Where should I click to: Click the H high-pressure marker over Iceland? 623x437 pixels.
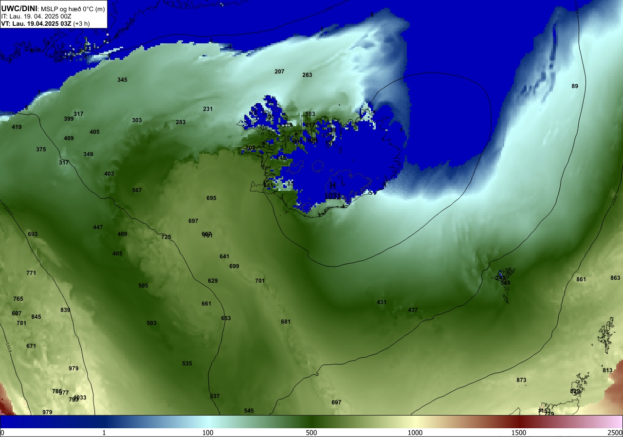[x=333, y=185]
